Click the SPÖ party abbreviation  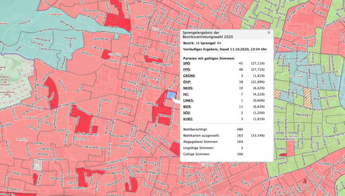tap(187, 63)
